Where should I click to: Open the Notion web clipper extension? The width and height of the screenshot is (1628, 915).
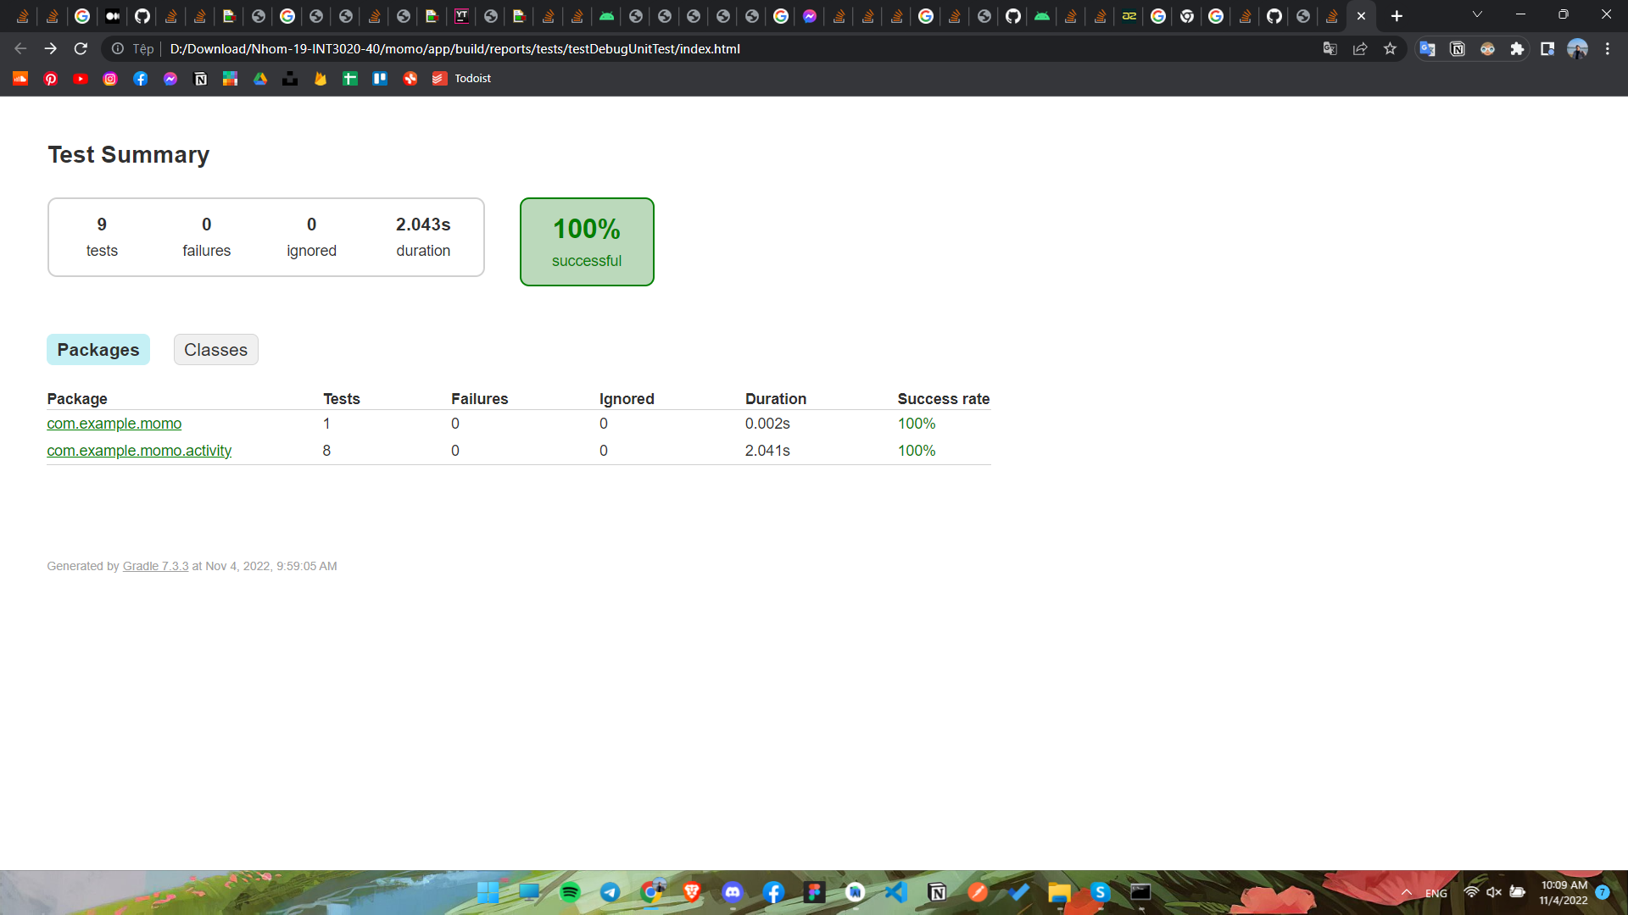[1458, 49]
